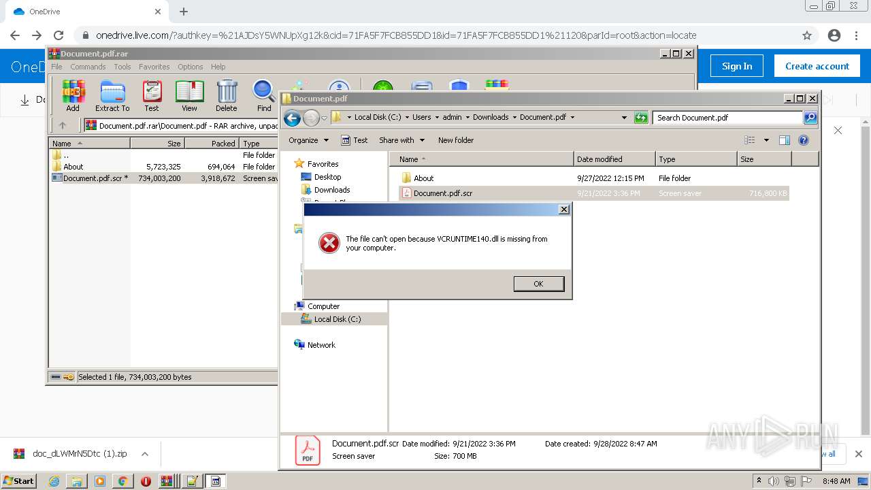This screenshot has height=490, width=871.
Task: Select Favorites in Explorer navigation pane
Action: [x=316, y=164]
